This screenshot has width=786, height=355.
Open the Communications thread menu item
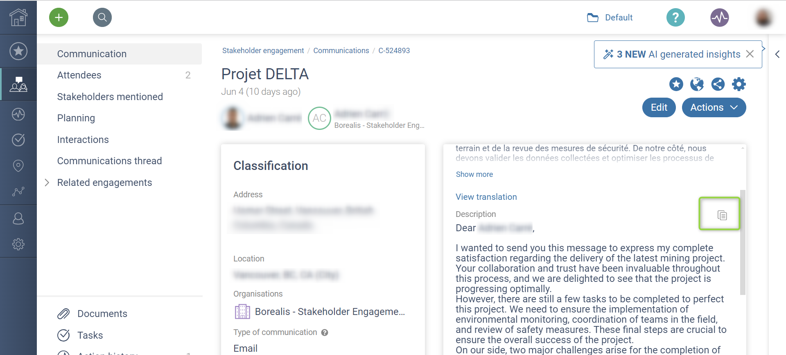click(x=110, y=161)
